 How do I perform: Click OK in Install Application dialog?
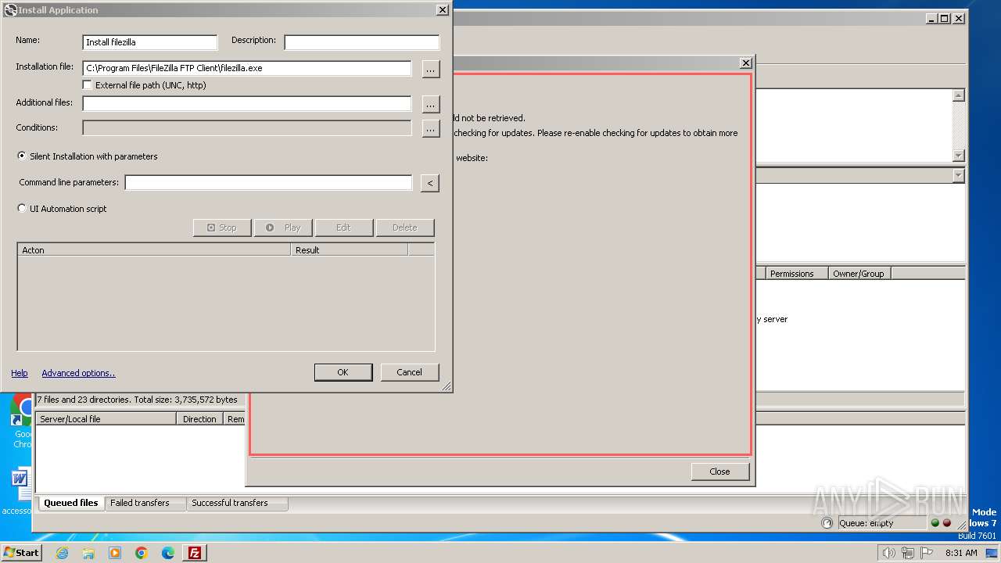pos(343,372)
